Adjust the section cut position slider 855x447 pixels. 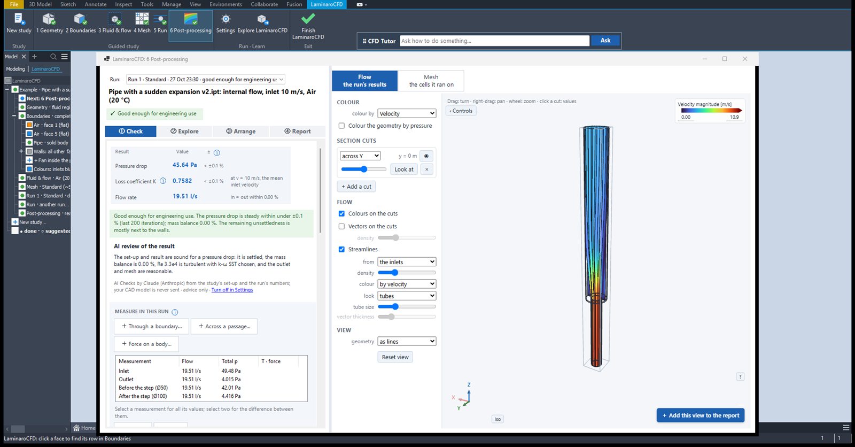363,169
